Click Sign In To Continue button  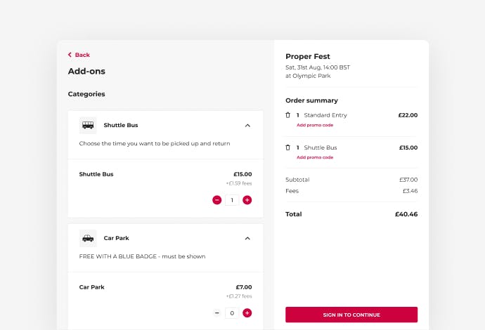[351, 315]
